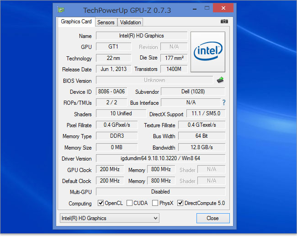The image size is (297, 237).
Task: Click the Release Date Jun 1, 2013
Action: click(x=113, y=69)
